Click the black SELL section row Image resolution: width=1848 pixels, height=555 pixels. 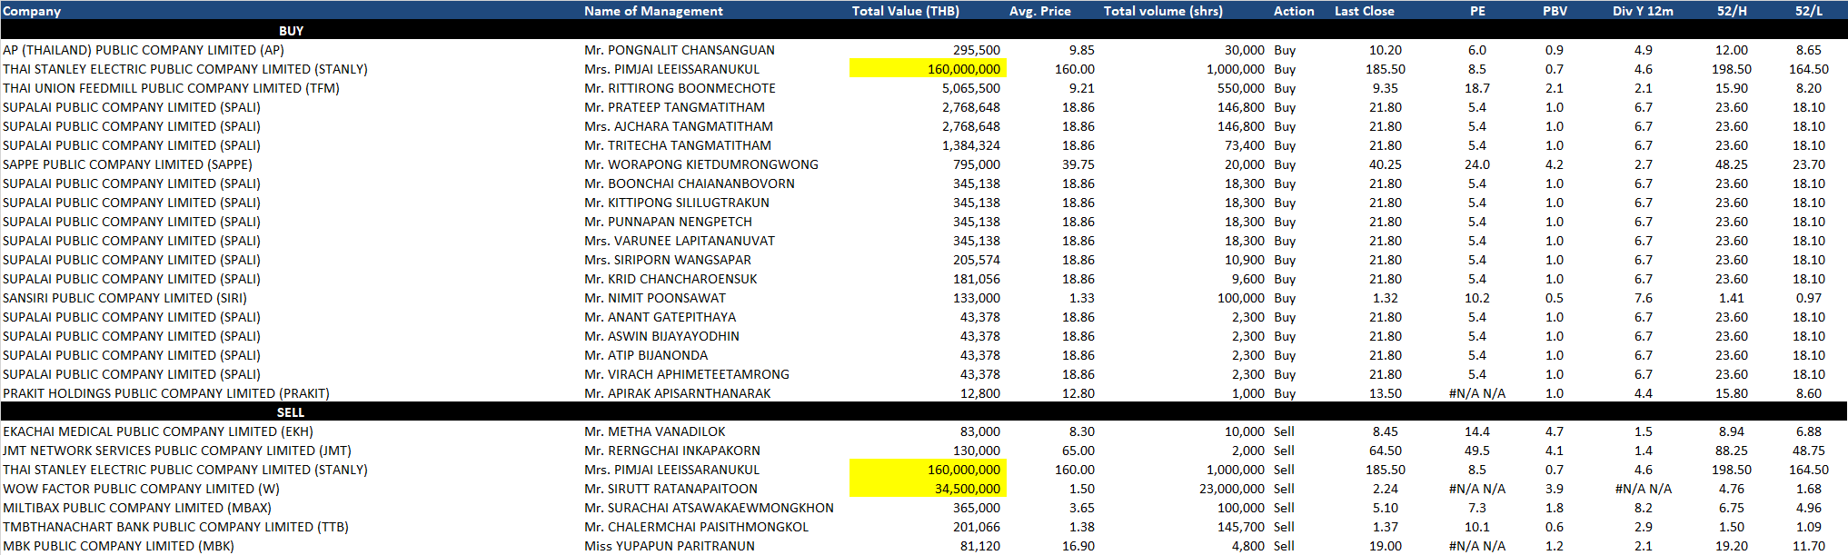(x=291, y=412)
